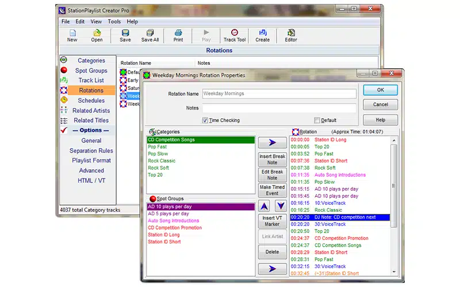Viewport: 460px width, 287px height.
Task: Open the Edit menu
Action: point(80,22)
